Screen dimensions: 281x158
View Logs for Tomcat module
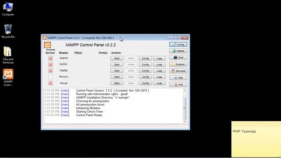click(159, 83)
